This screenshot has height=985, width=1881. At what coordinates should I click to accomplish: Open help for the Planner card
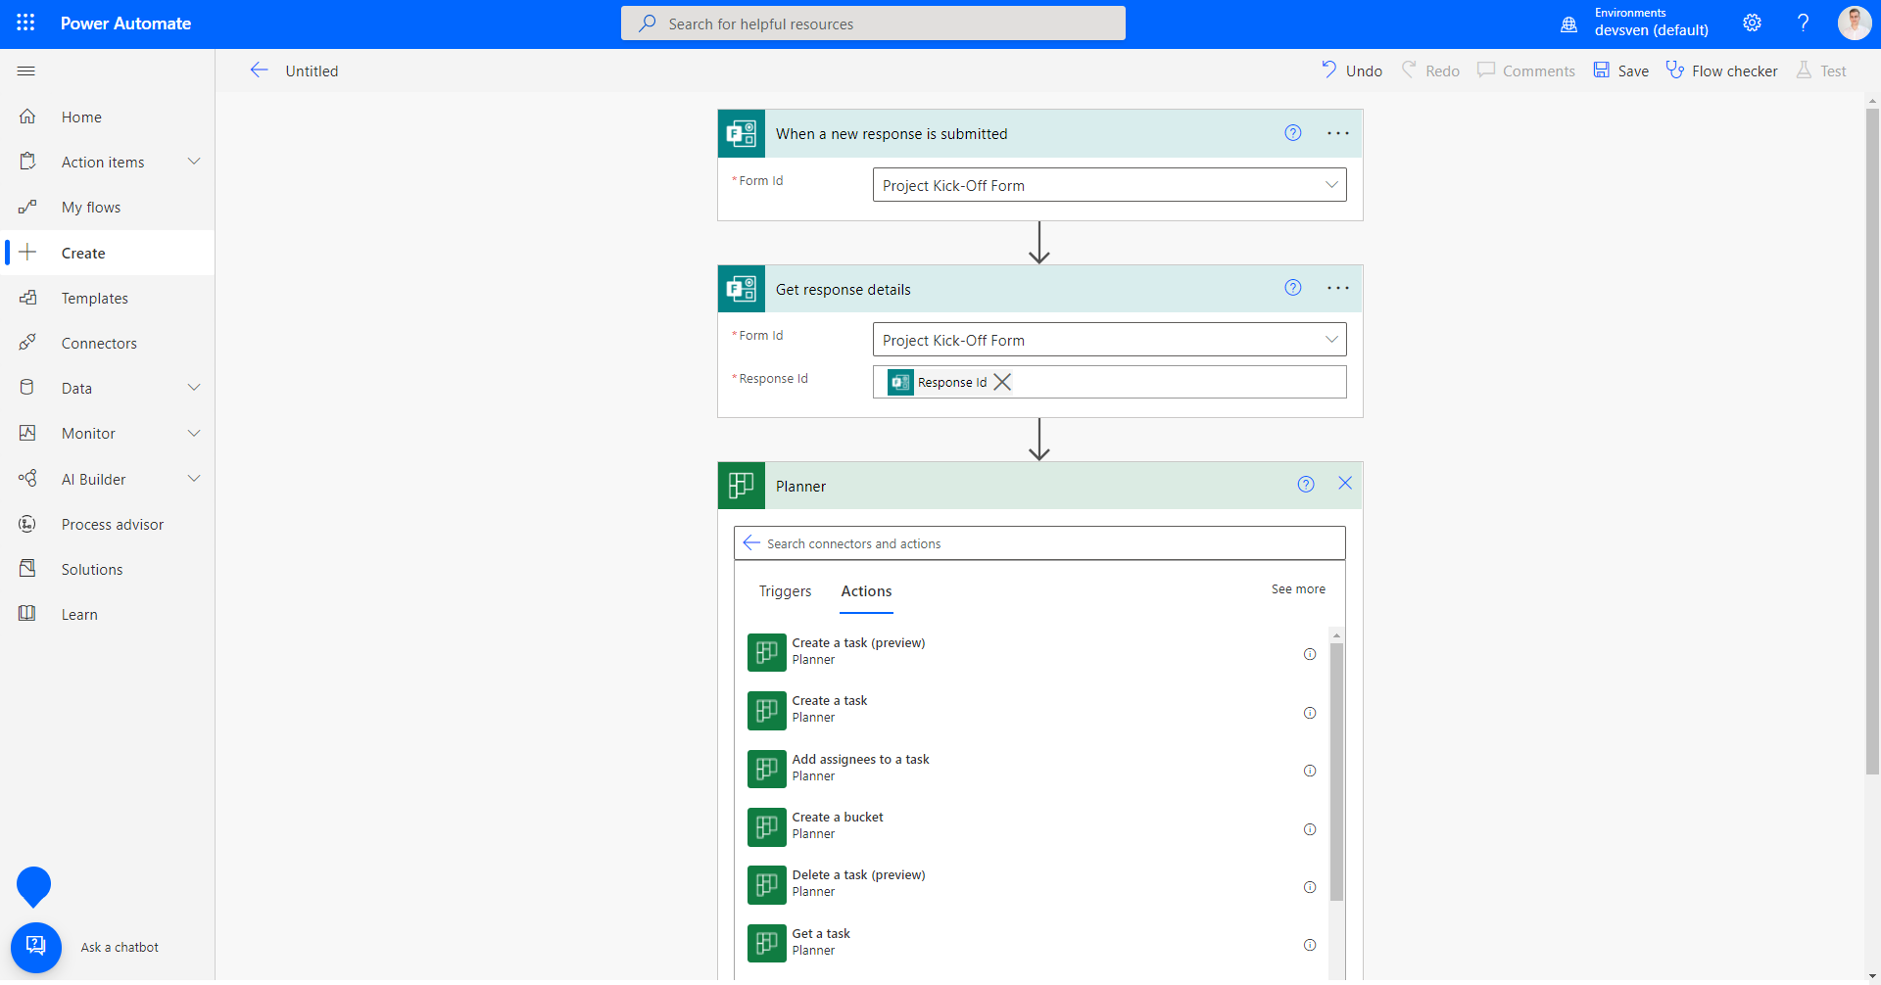[x=1306, y=485]
